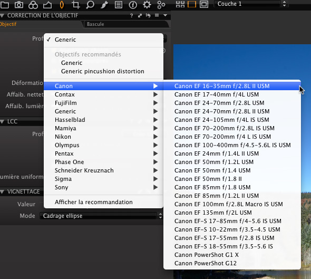Open the Generic manufacturer submenu
Image resolution: width=311 pixels, height=279 pixels.
click(x=103, y=111)
